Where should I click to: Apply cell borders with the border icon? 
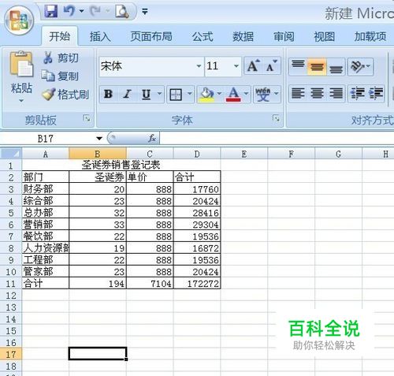[176, 94]
